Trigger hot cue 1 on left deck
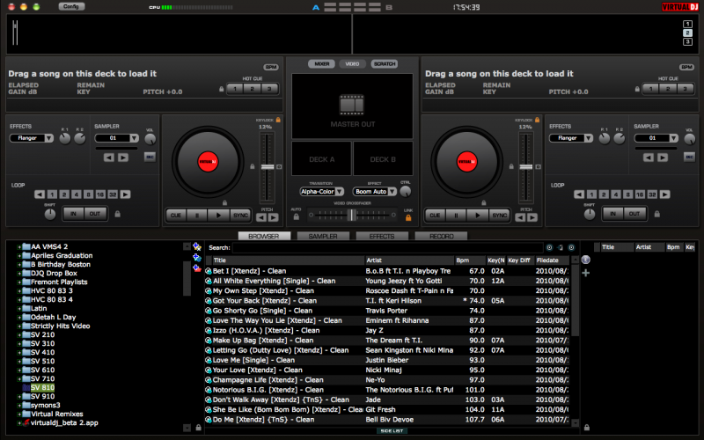Screen dimensions: 704x440 click(235, 89)
